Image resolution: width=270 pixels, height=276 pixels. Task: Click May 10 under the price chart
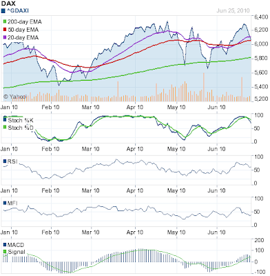[x=176, y=107]
